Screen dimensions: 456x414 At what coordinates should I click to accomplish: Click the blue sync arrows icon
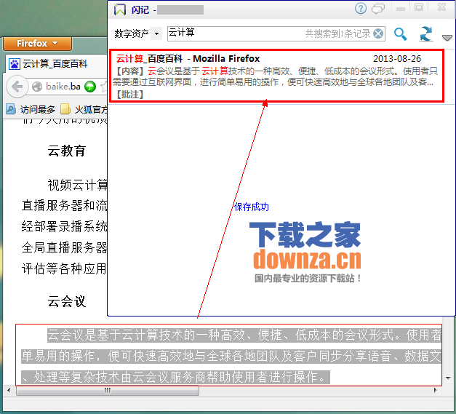pos(426,33)
